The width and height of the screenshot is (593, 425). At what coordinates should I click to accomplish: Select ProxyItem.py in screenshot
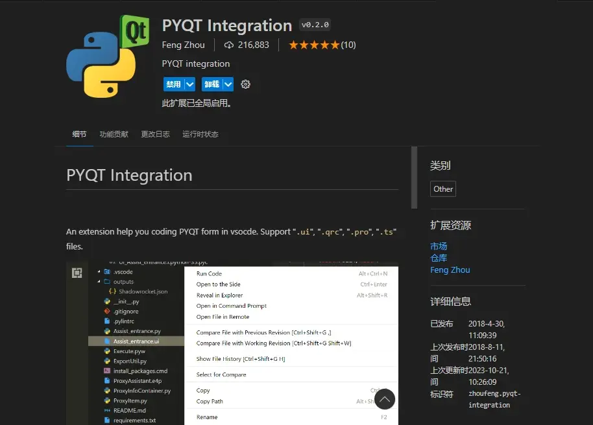click(130, 400)
